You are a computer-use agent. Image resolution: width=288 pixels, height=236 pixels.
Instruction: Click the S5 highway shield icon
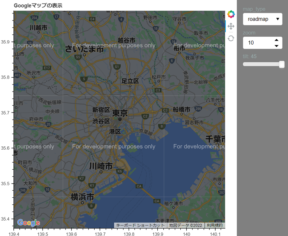pyautogui.click(x=78, y=57)
